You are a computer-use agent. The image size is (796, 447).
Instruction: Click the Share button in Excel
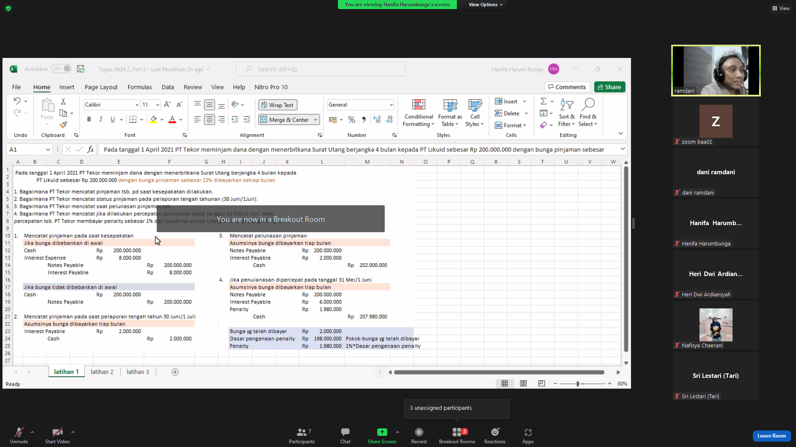click(609, 87)
